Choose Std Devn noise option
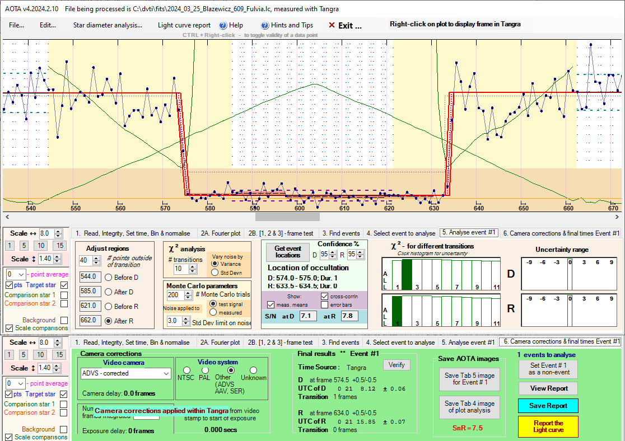Screen dimensions: 625x441 tap(215, 273)
